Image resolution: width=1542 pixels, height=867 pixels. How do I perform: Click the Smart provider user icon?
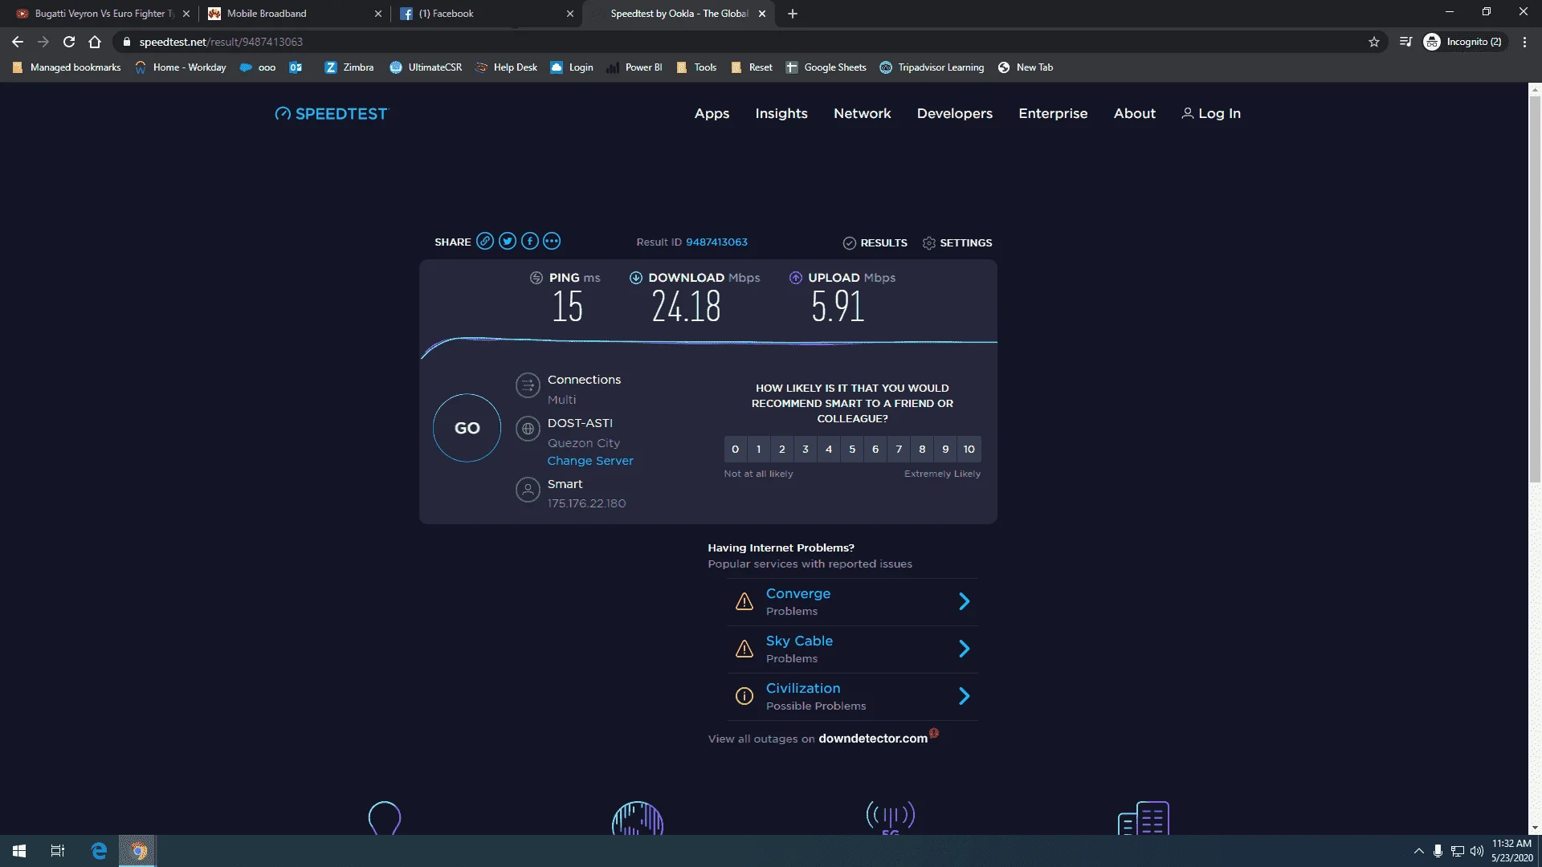click(528, 490)
